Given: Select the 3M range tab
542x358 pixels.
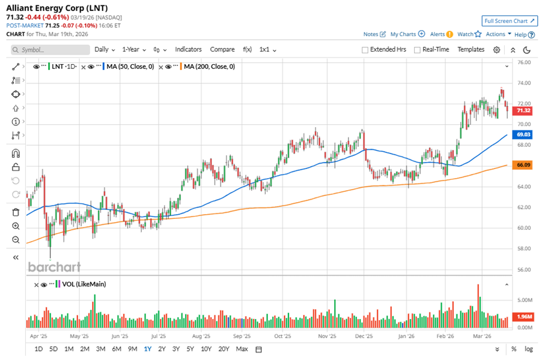Looking at the screenshot, I should coord(100,349).
